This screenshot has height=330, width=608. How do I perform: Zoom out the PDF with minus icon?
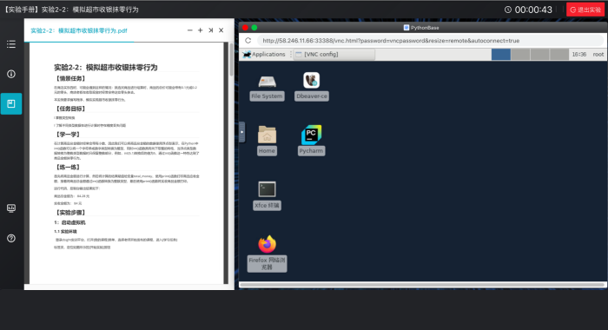[x=189, y=30]
